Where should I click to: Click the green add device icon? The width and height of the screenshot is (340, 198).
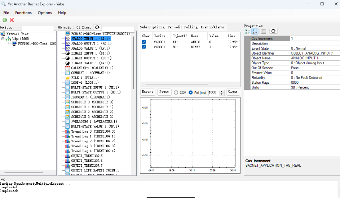point(5,20)
